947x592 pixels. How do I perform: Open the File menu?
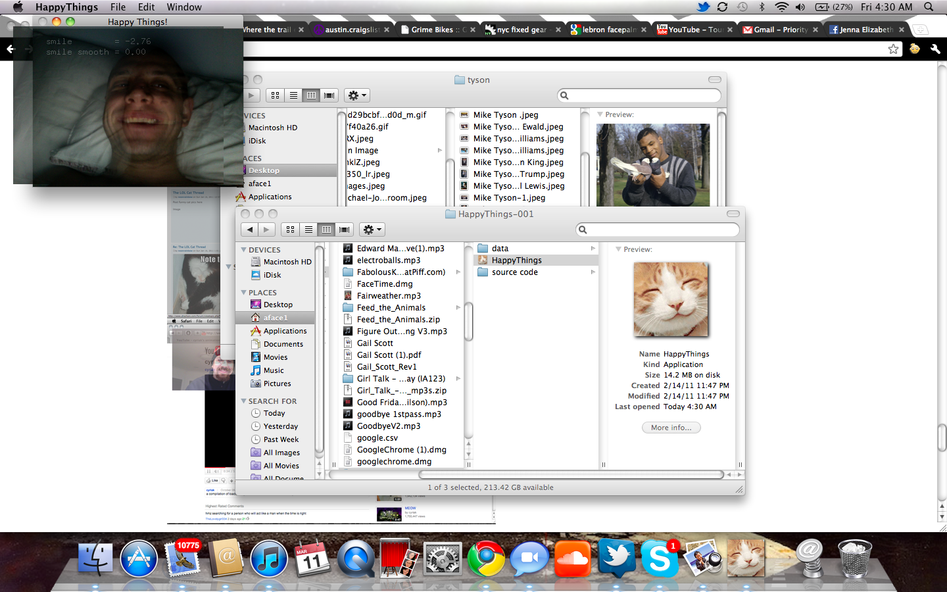(118, 7)
